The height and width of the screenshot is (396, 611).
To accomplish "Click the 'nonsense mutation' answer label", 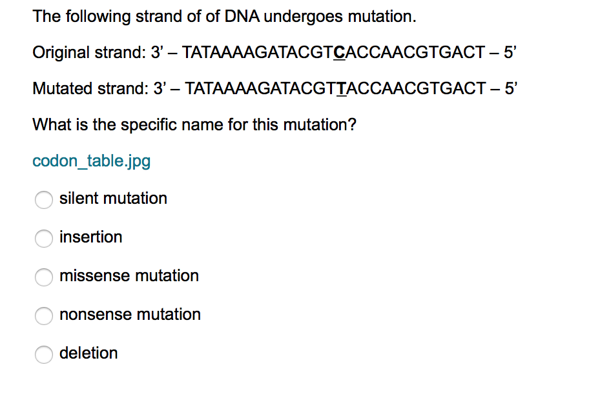I will pyautogui.click(x=130, y=314).
